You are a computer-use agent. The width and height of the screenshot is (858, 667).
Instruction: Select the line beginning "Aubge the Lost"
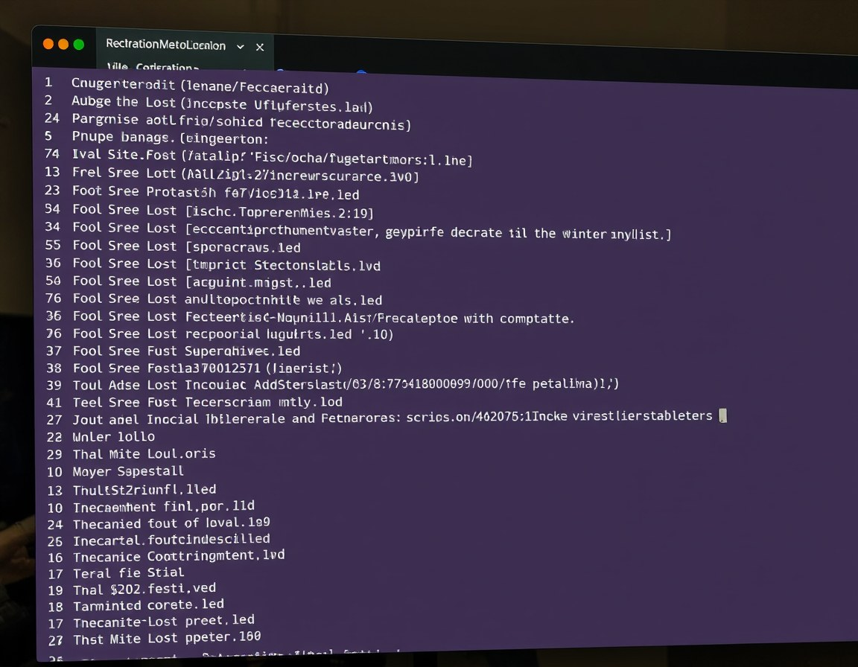(x=222, y=103)
